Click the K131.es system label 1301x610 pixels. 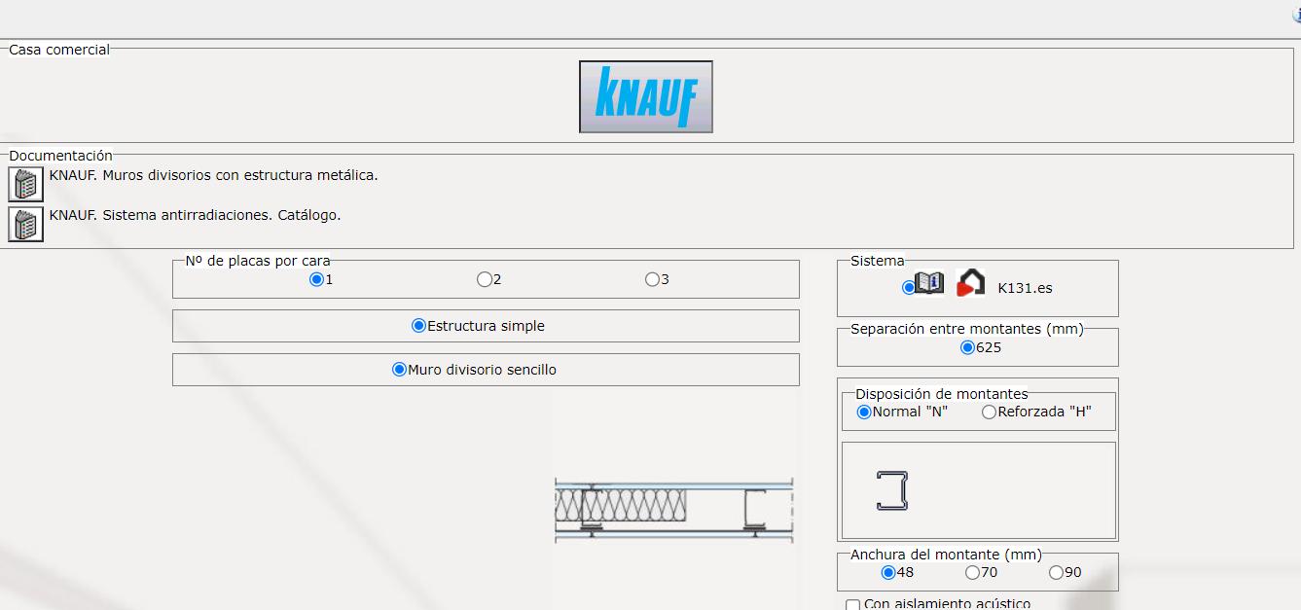pos(1026,288)
